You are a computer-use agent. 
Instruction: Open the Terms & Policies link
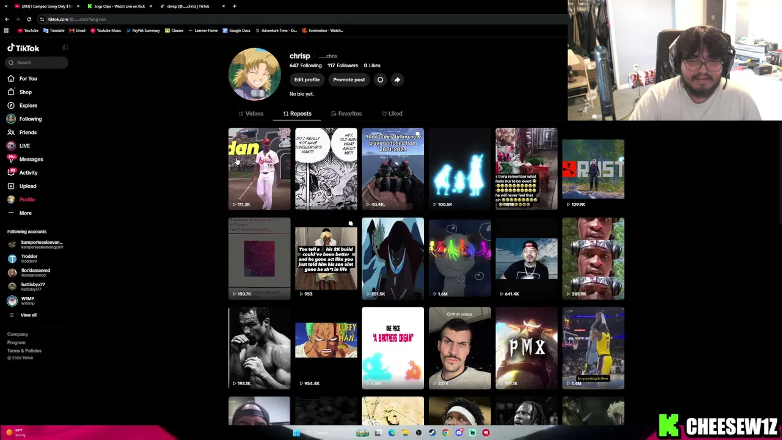(24, 351)
